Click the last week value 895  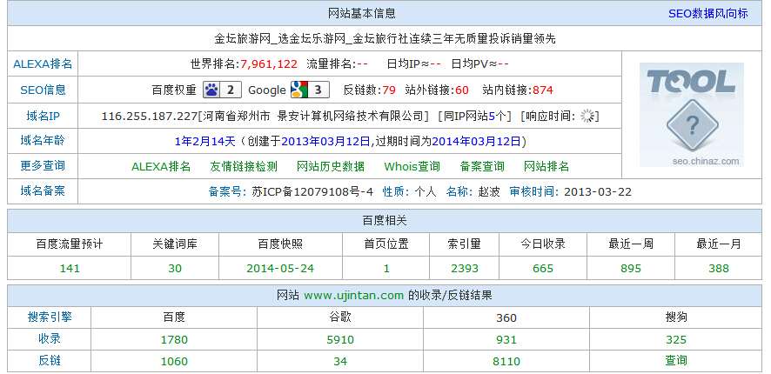point(631,269)
